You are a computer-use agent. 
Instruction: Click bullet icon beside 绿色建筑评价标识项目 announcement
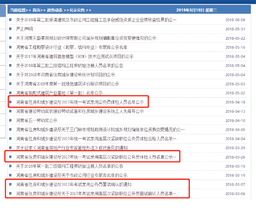10,84
